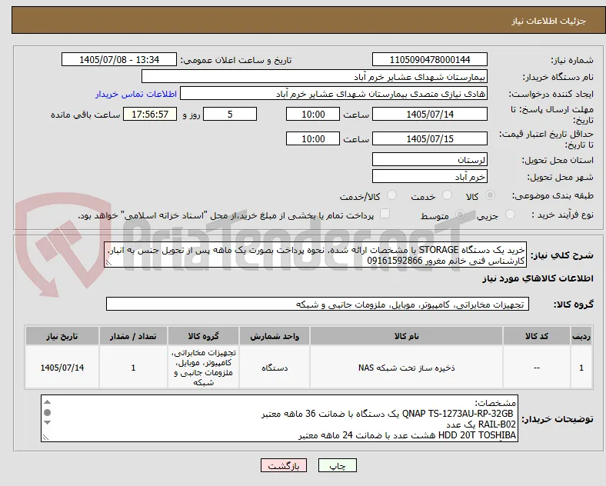Click the announcement date field 1405/07/08 - 13:34
606x486 pixels.
[119, 59]
